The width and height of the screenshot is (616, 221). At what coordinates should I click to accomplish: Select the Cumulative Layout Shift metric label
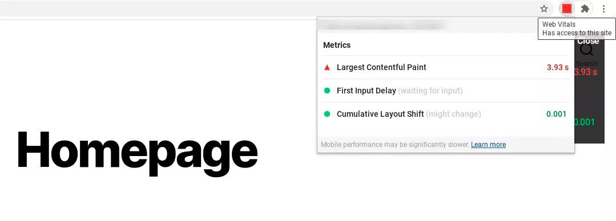(x=380, y=114)
